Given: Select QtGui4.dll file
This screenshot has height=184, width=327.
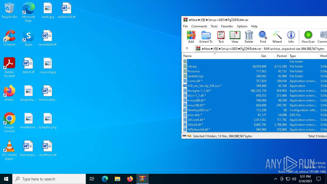Looking at the screenshot, I should [x=254, y=125].
